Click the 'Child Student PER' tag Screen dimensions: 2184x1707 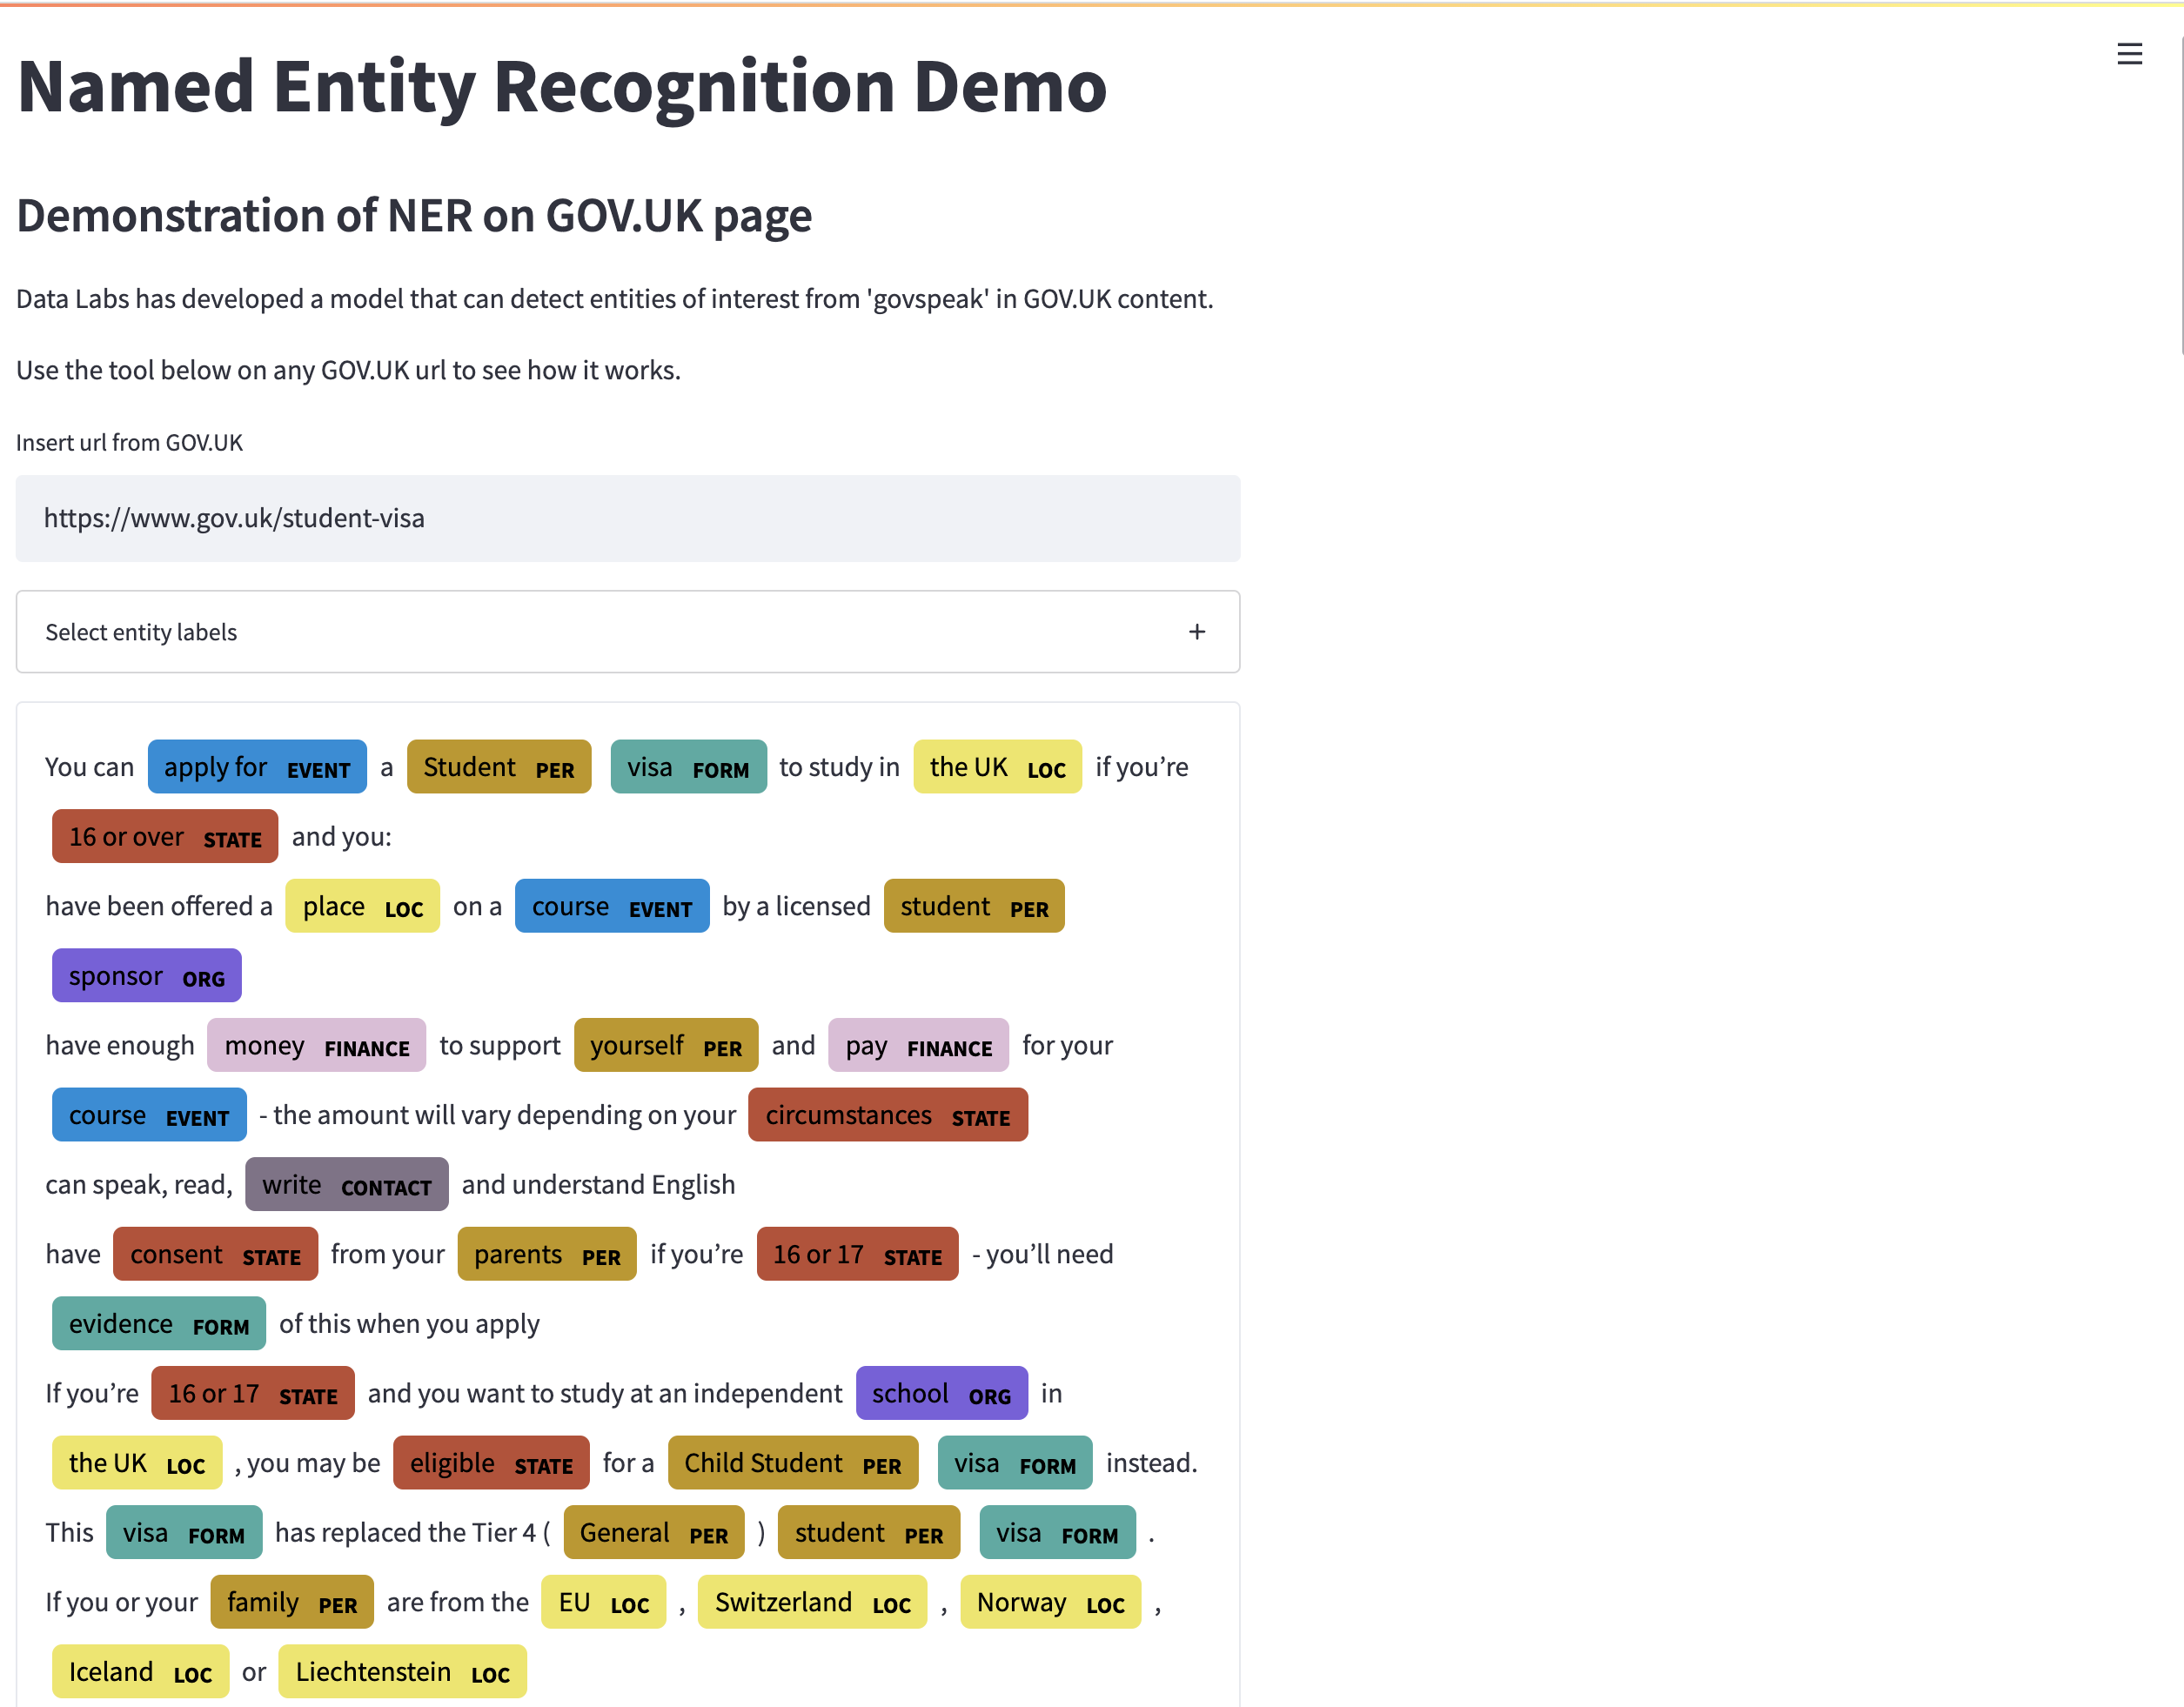tap(792, 1463)
